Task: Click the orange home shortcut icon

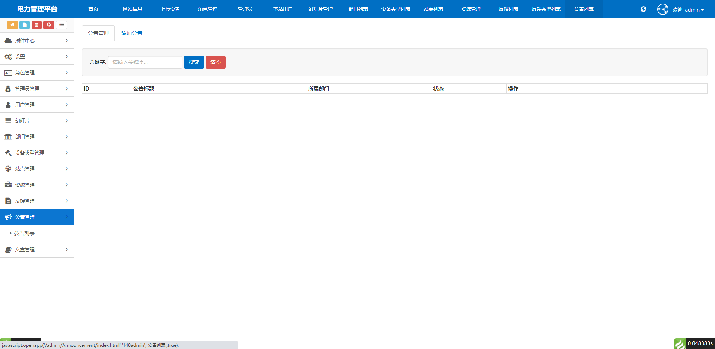Action: pyautogui.click(x=12, y=25)
